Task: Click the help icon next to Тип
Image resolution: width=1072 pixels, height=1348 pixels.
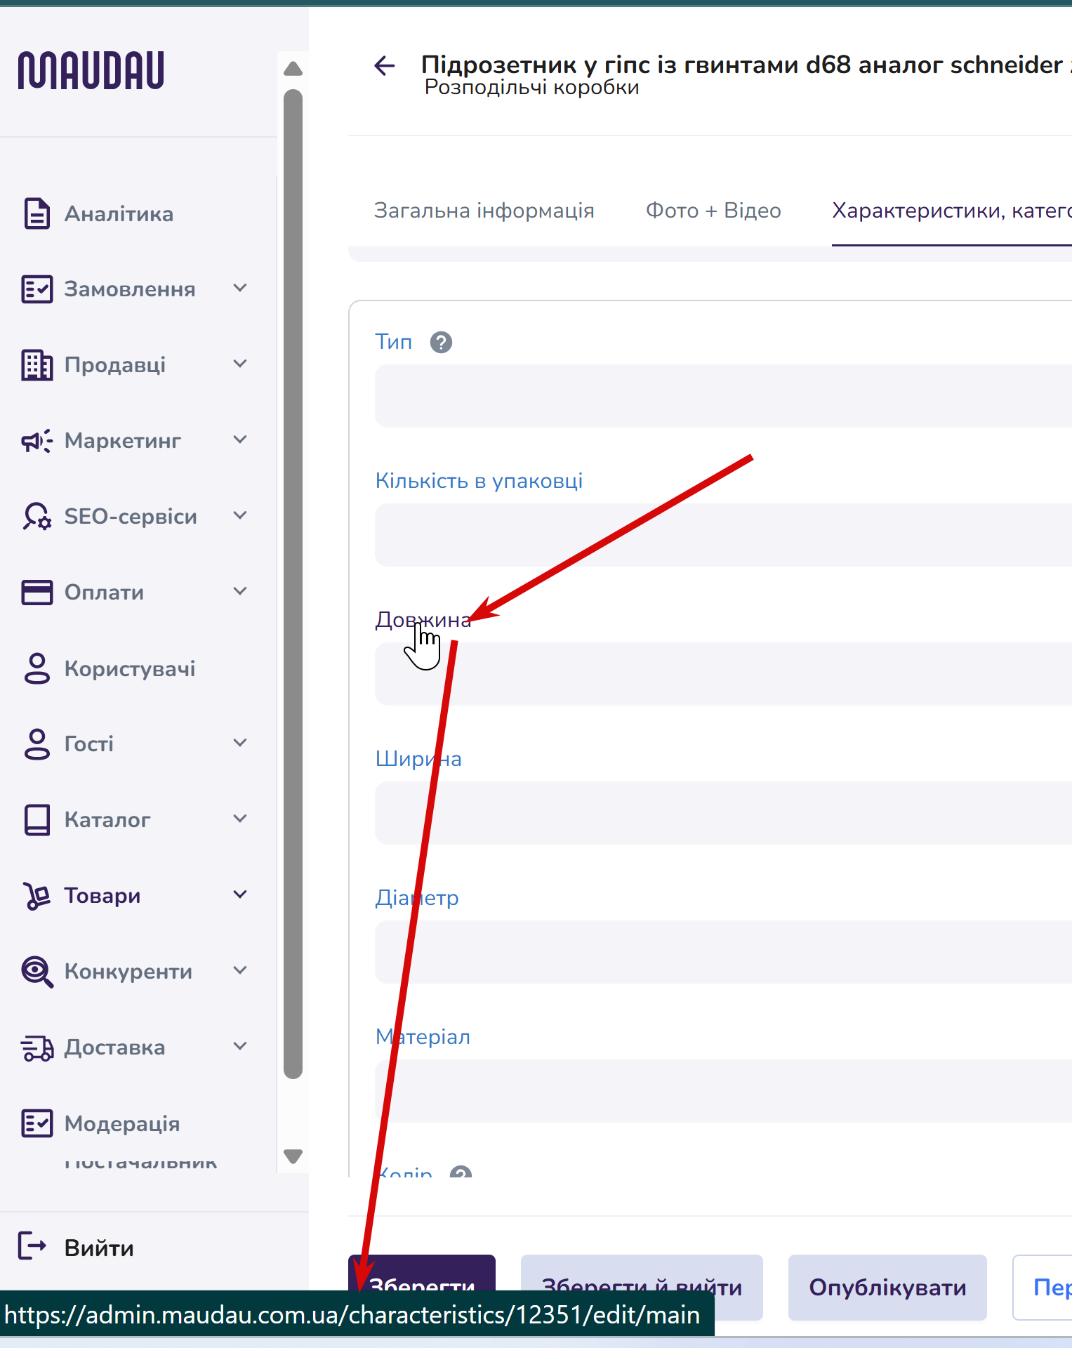Action: [441, 343]
